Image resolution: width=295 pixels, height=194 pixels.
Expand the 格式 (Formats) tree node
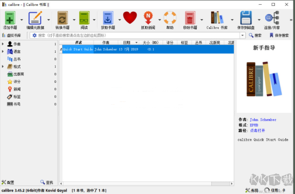pos(3,67)
